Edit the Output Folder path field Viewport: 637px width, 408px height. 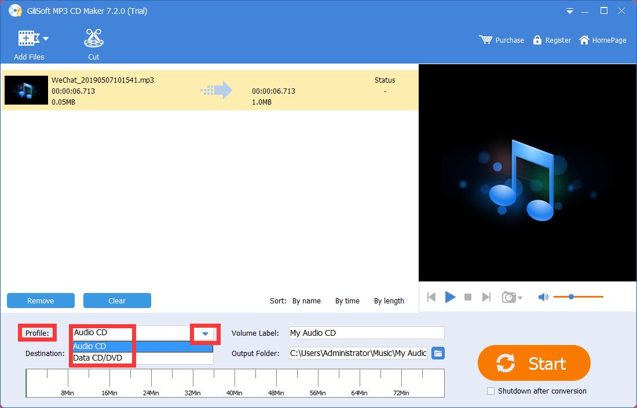coord(358,353)
